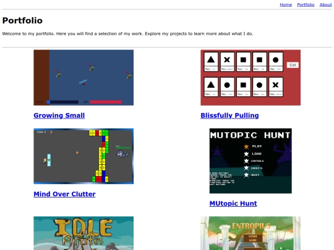The height and width of the screenshot is (250, 334).
Task: Click the Portfolio page heading
Action: click(22, 20)
